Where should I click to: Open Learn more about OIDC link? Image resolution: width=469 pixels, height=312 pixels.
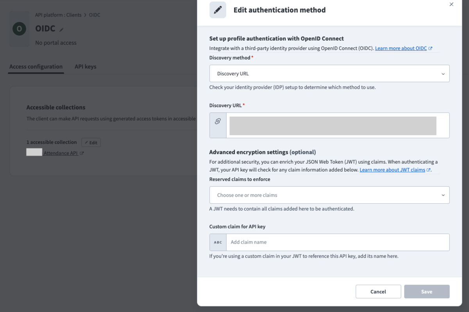coord(401,48)
